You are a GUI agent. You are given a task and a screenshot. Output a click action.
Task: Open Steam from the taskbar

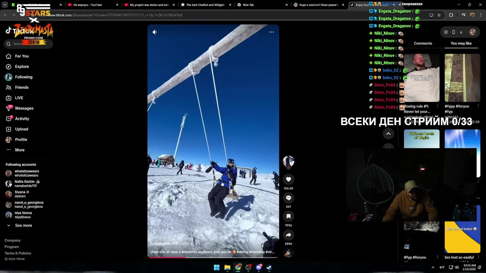coord(269,267)
